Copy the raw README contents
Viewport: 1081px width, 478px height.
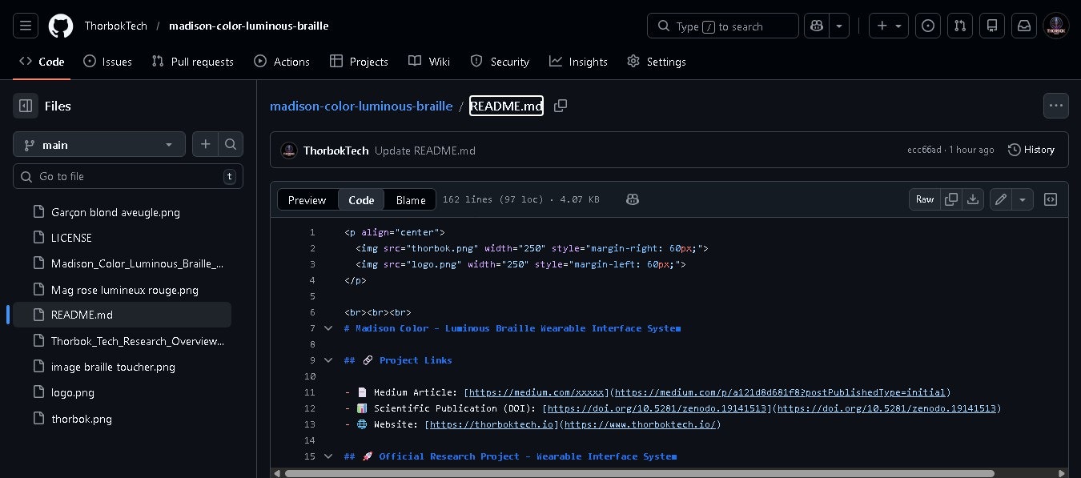point(952,199)
